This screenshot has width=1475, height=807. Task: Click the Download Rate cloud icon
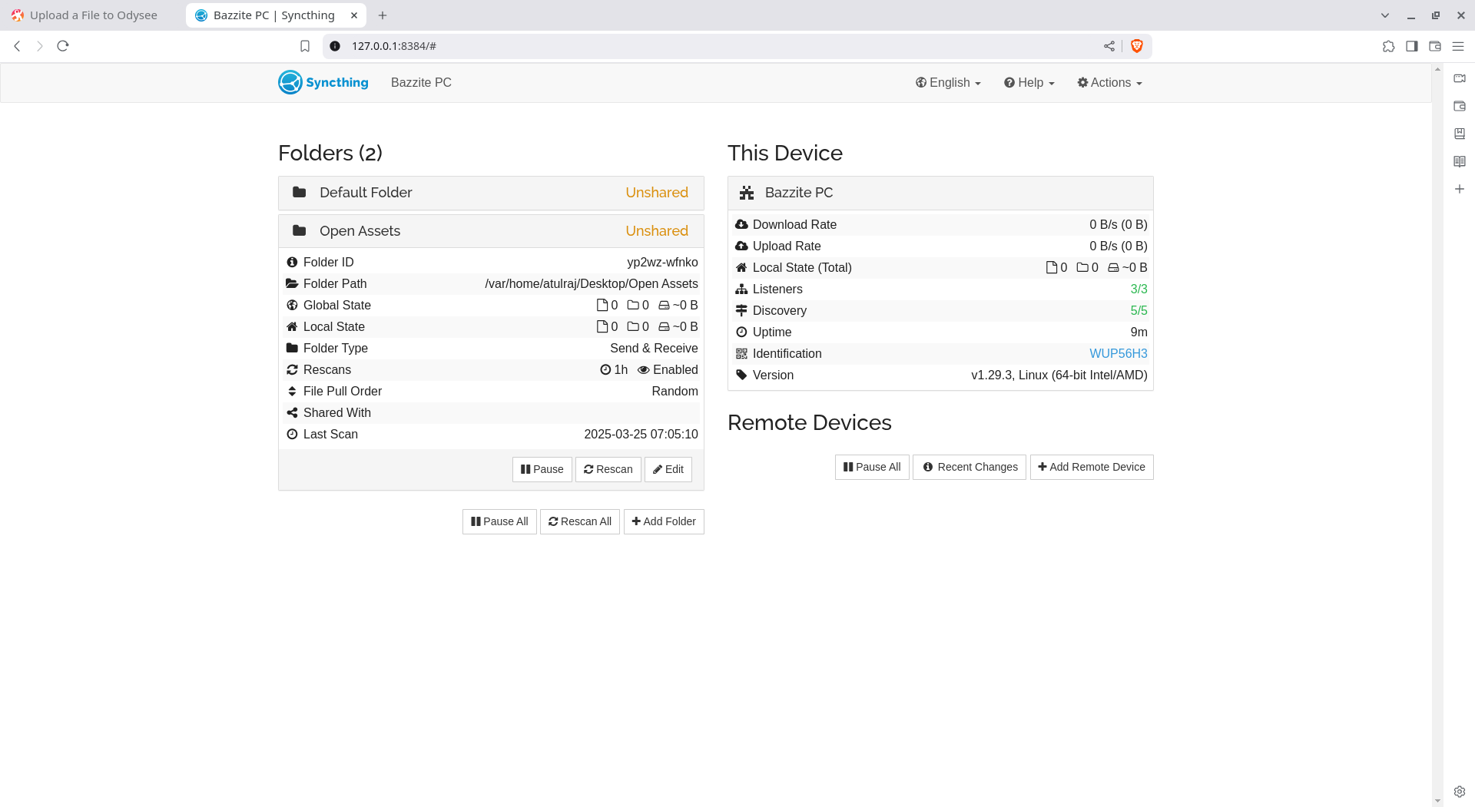coord(741,224)
